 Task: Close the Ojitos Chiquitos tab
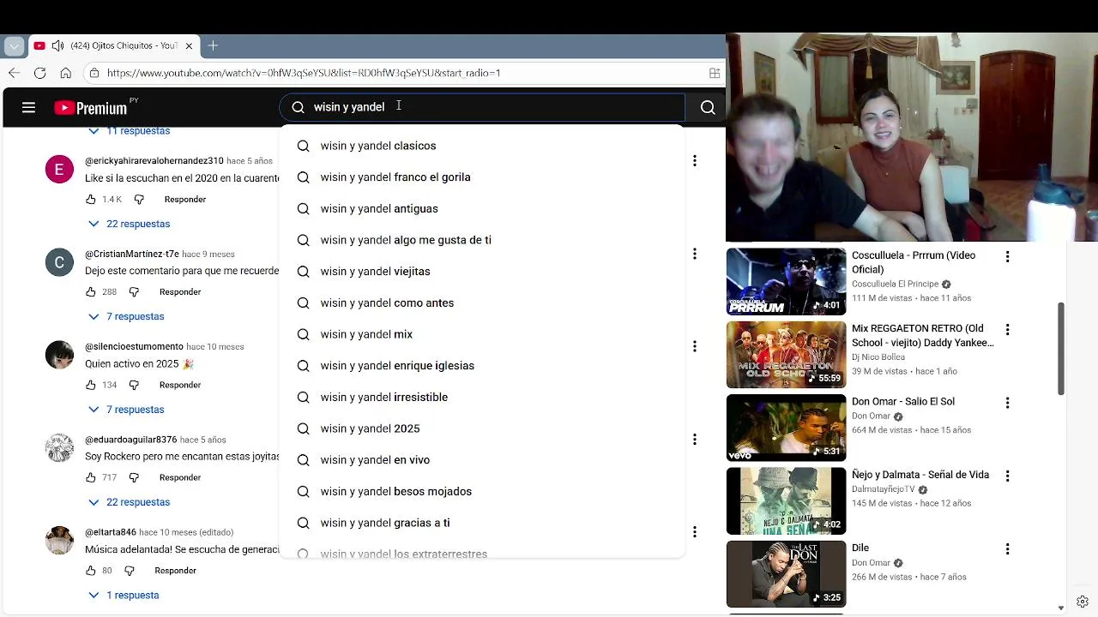(x=189, y=45)
